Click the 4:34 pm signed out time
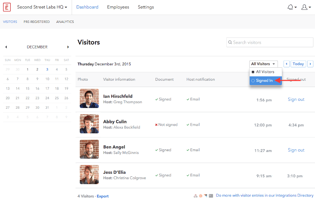 pyautogui.click(x=296, y=125)
